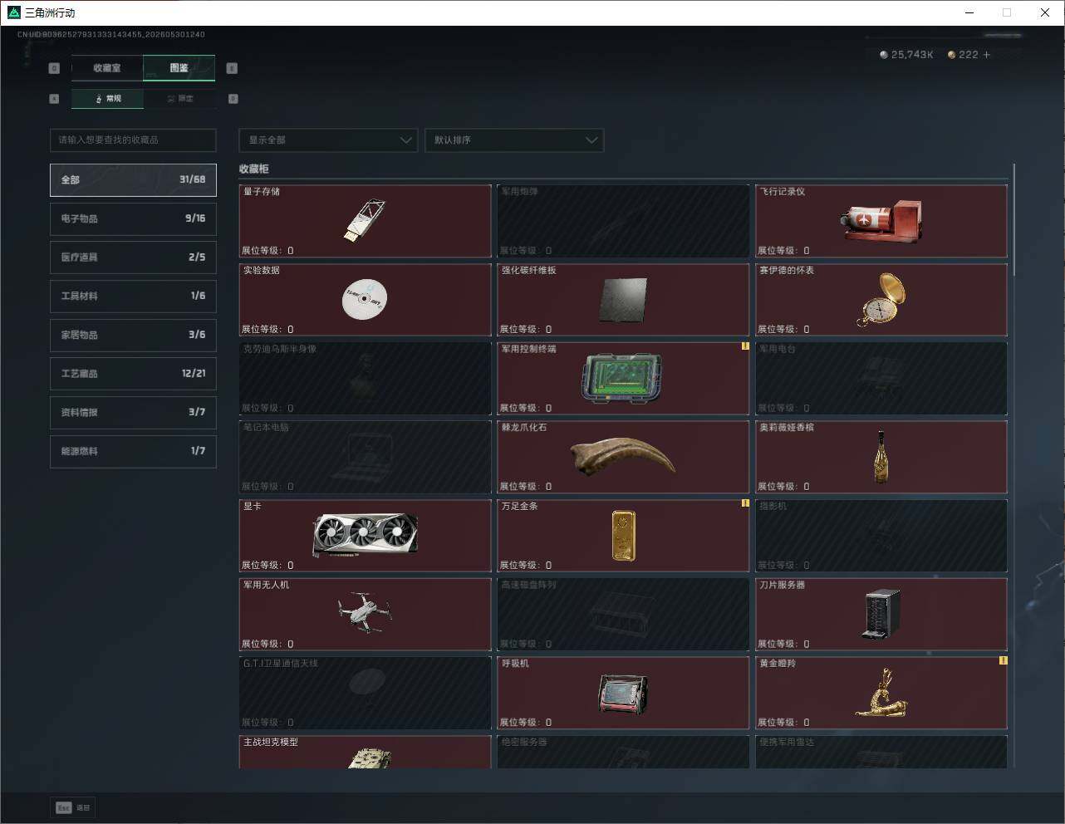Image resolution: width=1065 pixels, height=824 pixels.
Task: Open the locked 便携军用雷达 card
Action: pyautogui.click(x=881, y=752)
